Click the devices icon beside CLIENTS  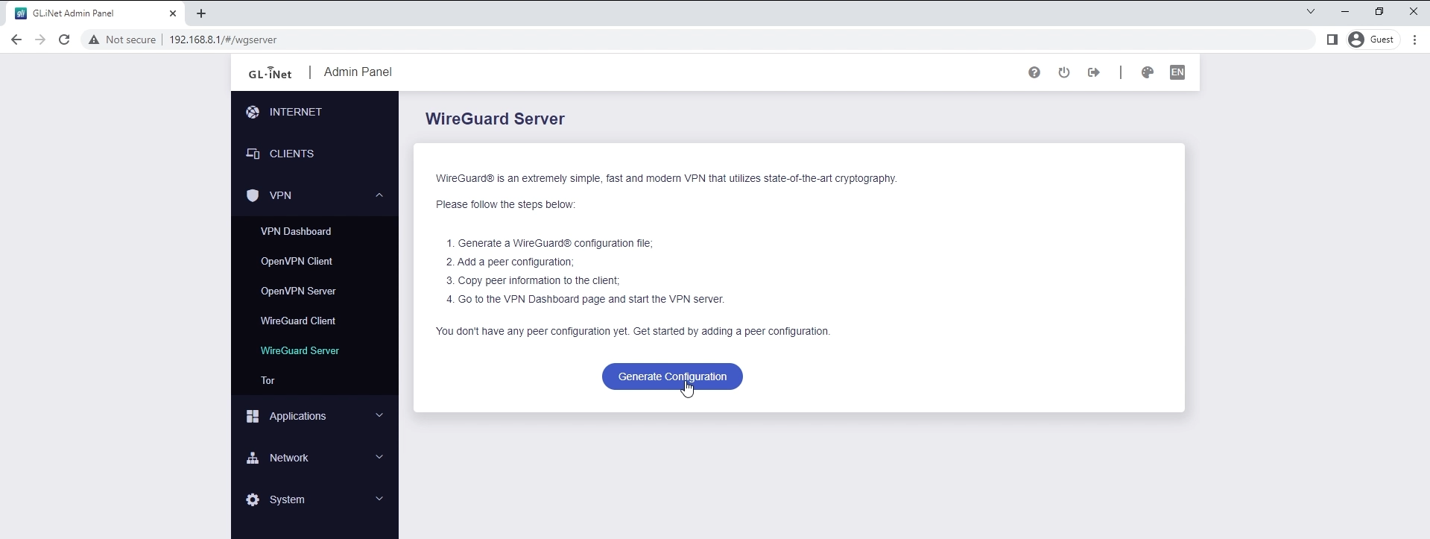coord(253,154)
